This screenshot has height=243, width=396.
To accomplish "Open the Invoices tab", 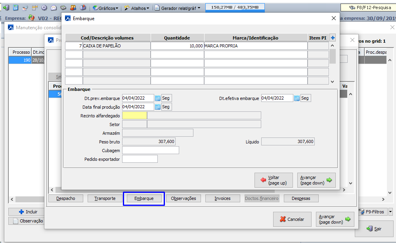I will [x=222, y=198].
